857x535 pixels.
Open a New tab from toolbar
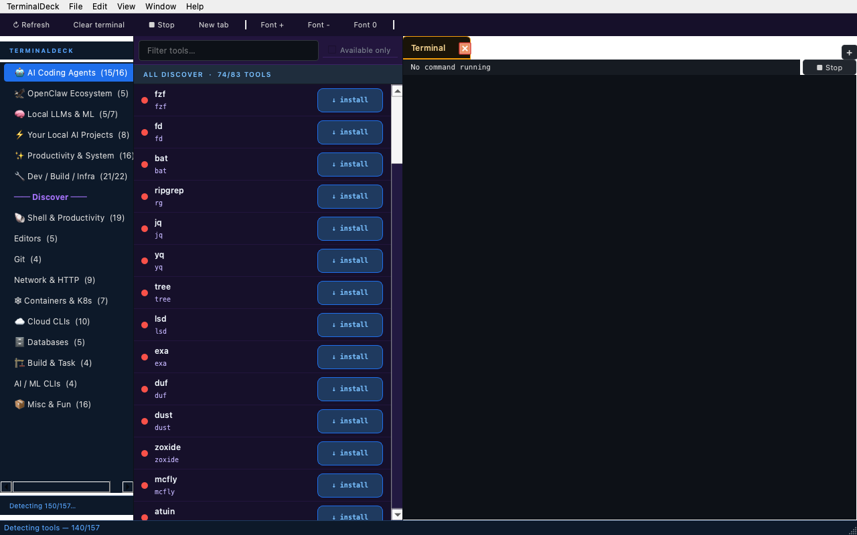click(214, 25)
